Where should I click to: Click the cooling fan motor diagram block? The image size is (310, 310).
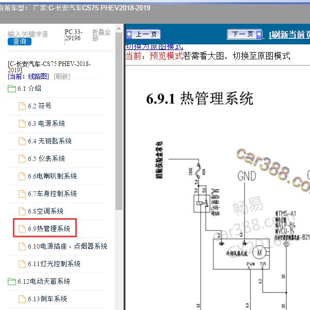coord(241,254)
